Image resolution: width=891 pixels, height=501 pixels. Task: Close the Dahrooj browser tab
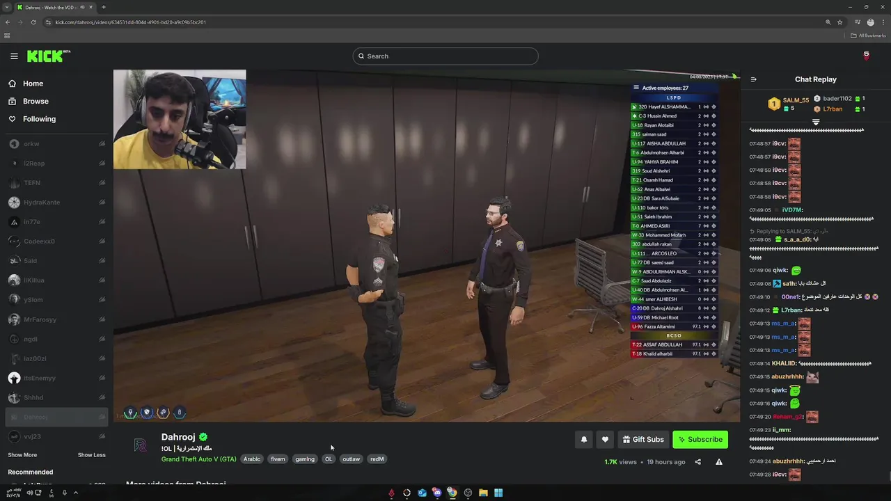(90, 7)
